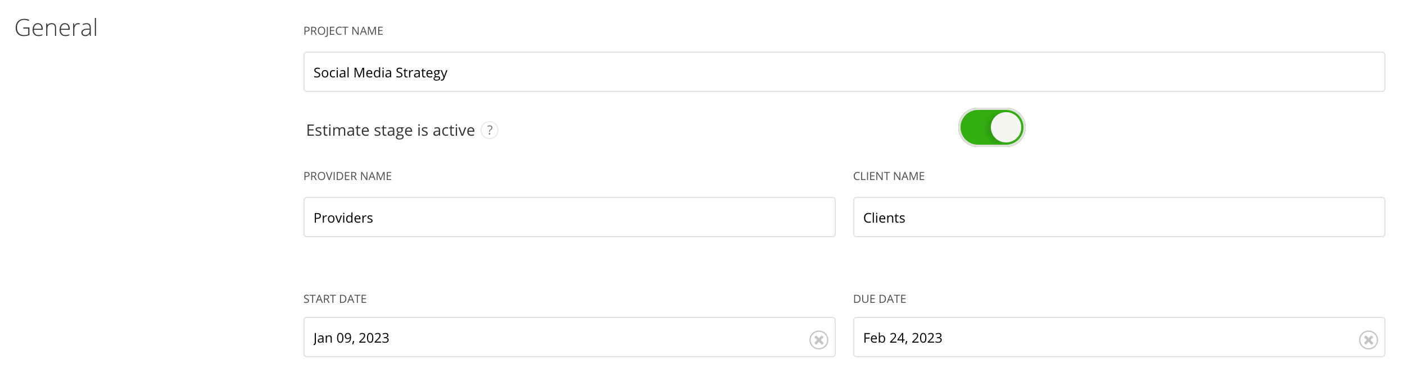
Task: Place cursor after the 'Clients' text
Action: pyautogui.click(x=907, y=218)
